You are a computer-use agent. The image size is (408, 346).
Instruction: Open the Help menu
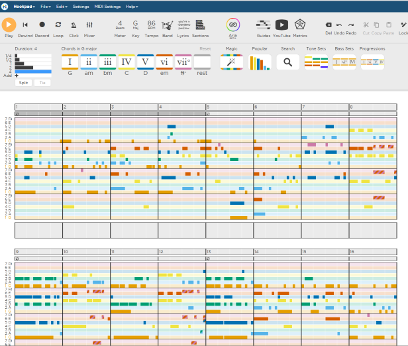coord(132,7)
